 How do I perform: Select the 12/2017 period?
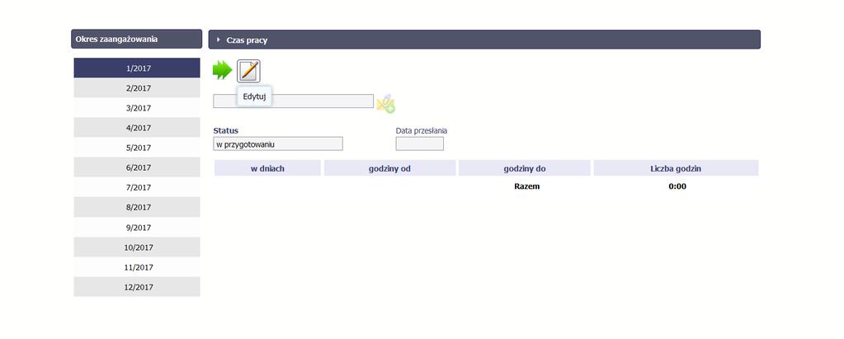tap(137, 287)
